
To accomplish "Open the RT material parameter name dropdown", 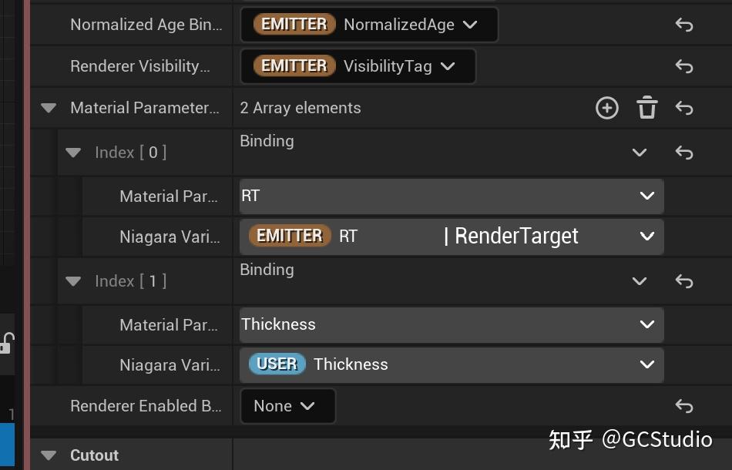I will (646, 196).
